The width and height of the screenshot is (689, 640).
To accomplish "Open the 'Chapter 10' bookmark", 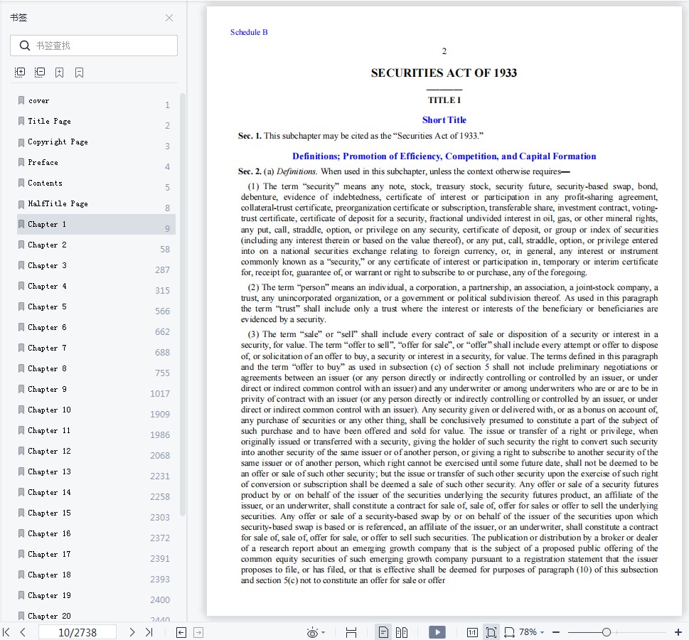I will click(x=96, y=410).
